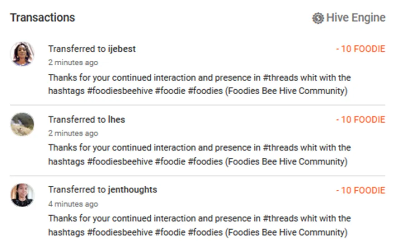Open the ijebest username link
This screenshot has height=242, width=395.
[x=122, y=49]
